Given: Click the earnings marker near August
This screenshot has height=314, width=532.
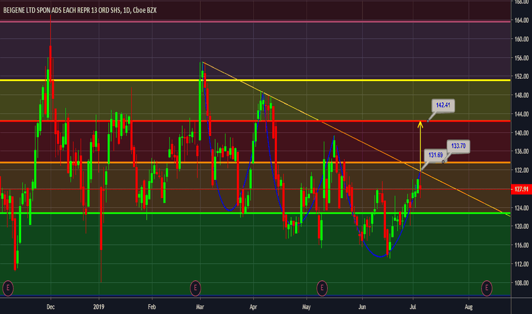Looking at the screenshot, I should 486,288.
